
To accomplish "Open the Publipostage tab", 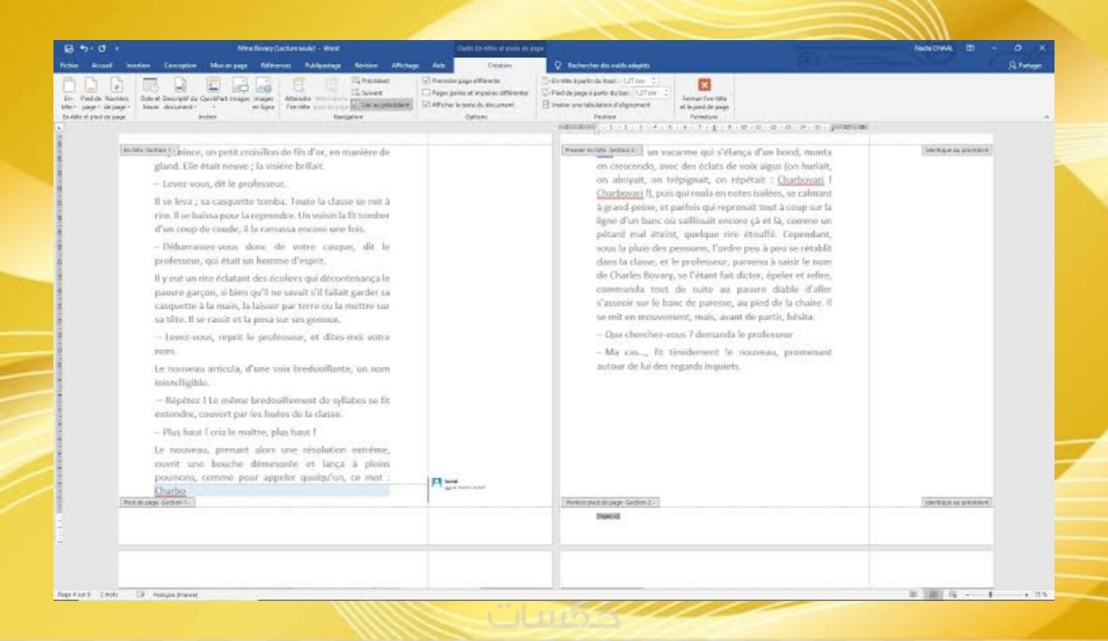I will (324, 65).
